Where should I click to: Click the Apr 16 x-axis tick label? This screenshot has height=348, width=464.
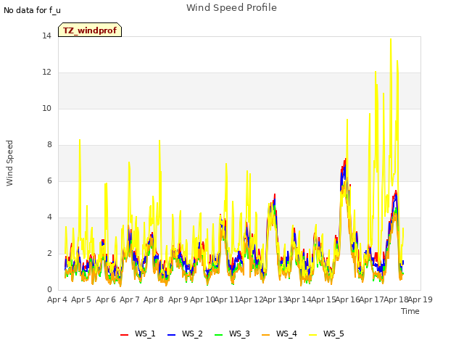(347, 299)
